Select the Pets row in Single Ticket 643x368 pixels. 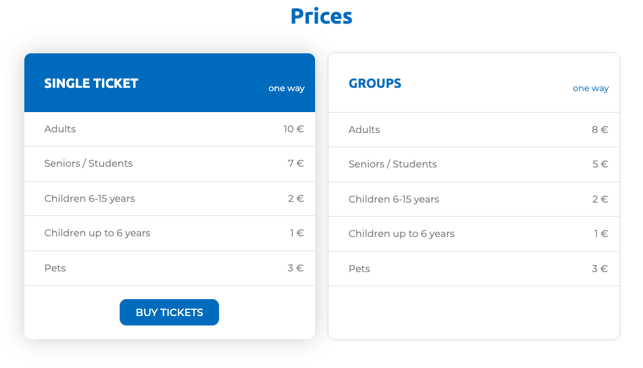tap(170, 268)
